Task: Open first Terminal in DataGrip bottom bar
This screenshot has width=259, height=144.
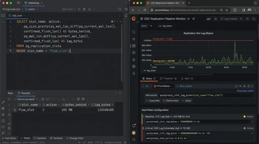Action: (40, 138)
